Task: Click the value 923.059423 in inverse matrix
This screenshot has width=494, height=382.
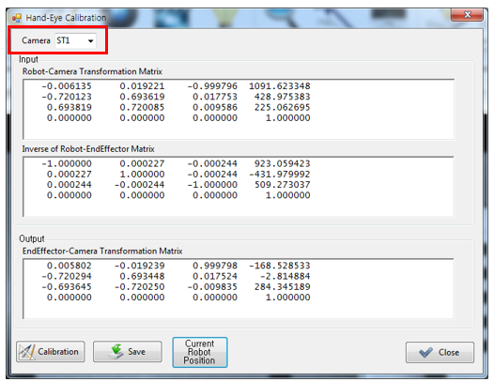Action: [283, 163]
